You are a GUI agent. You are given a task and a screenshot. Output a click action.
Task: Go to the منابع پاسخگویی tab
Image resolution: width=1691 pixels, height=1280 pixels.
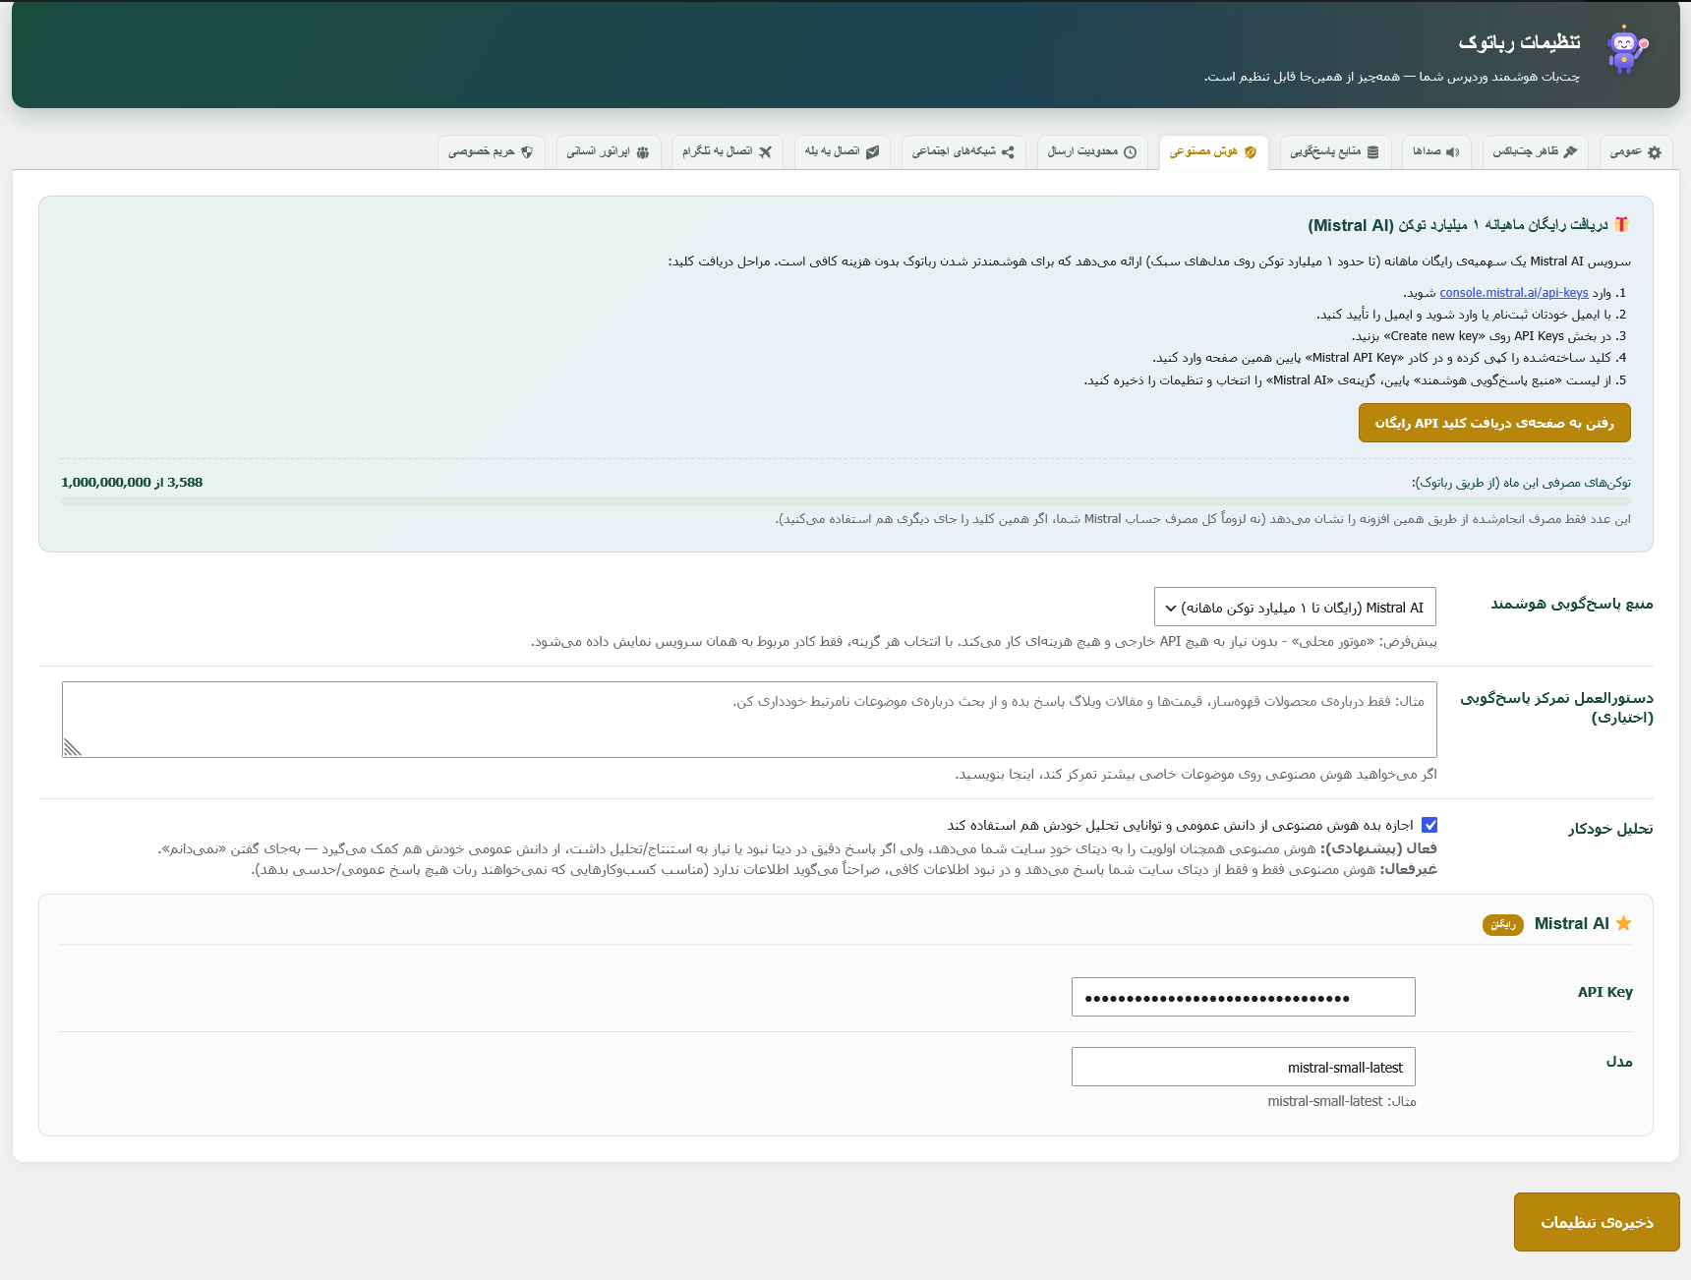(1335, 152)
